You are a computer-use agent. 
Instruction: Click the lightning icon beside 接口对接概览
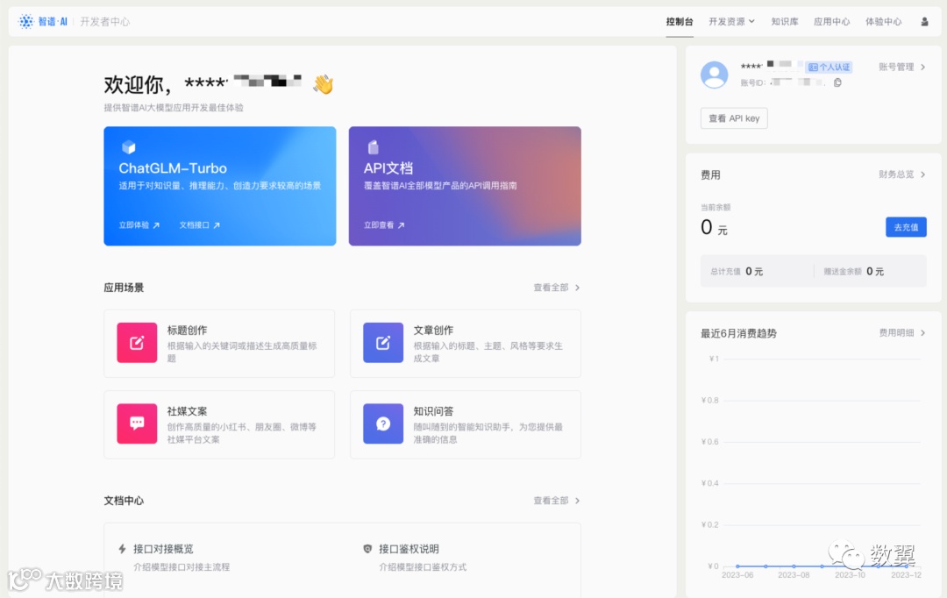(122, 549)
